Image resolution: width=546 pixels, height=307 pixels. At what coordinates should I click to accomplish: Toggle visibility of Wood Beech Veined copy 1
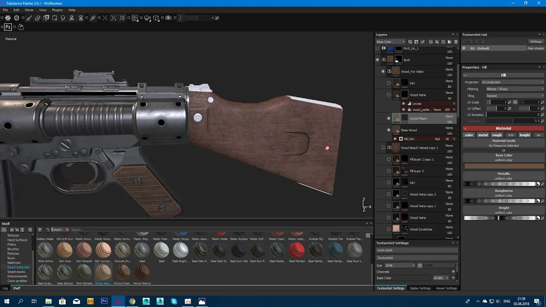click(x=383, y=148)
